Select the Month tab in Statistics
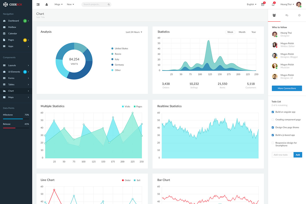The height and width of the screenshot is (204, 306). tap(242, 32)
